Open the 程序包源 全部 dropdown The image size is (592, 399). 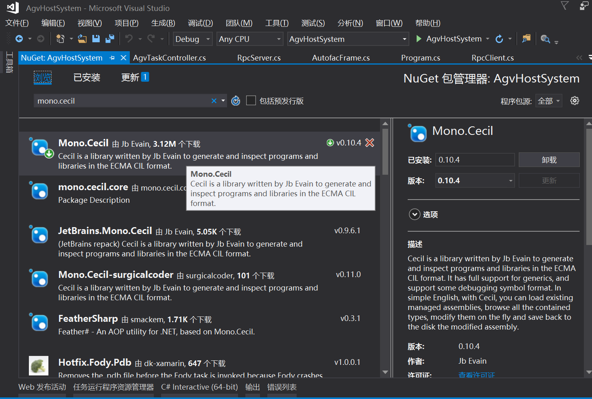[x=549, y=101]
